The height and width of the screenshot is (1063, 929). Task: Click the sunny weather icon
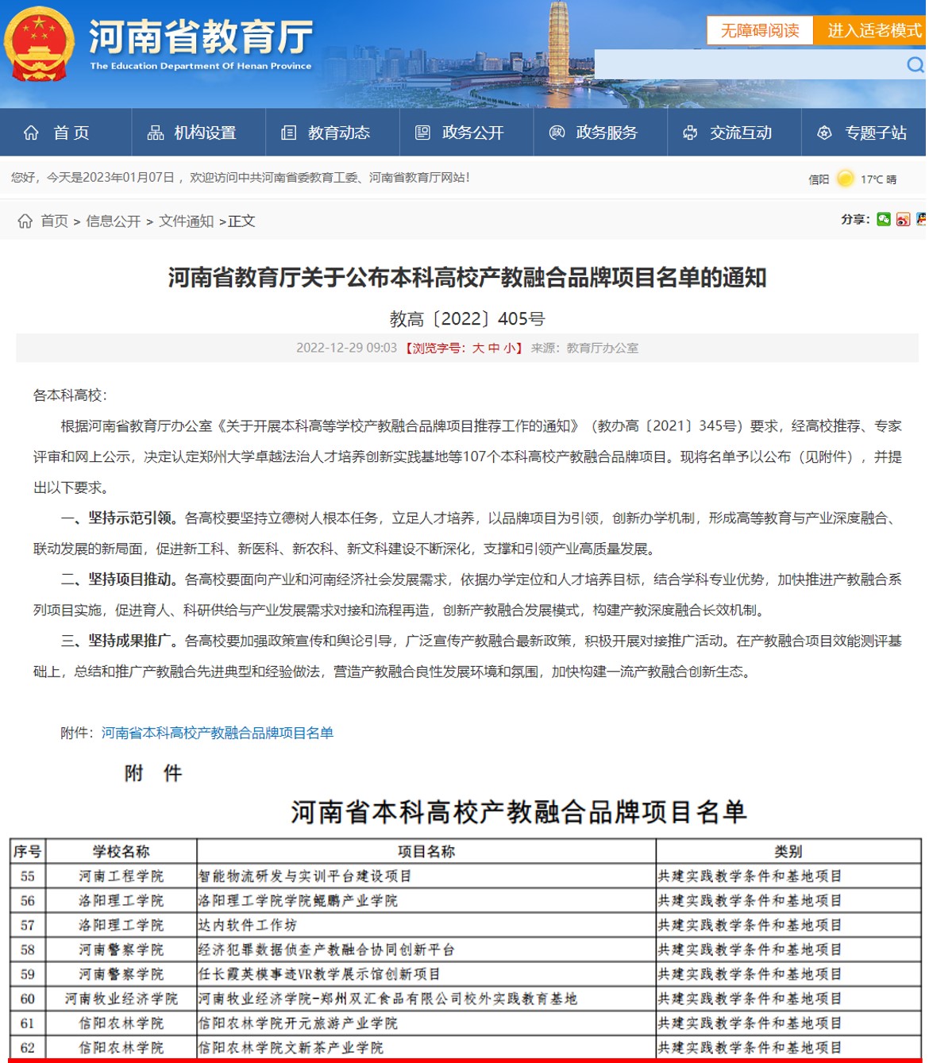(846, 179)
